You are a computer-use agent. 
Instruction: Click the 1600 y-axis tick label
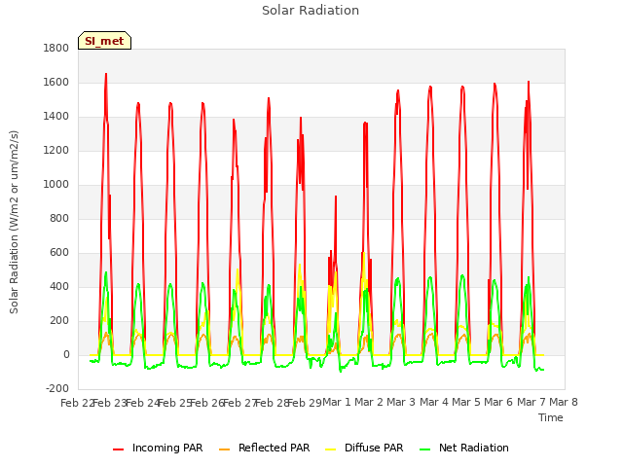point(56,83)
